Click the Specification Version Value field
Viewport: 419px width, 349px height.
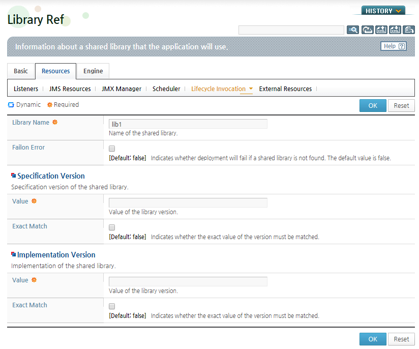(x=188, y=202)
